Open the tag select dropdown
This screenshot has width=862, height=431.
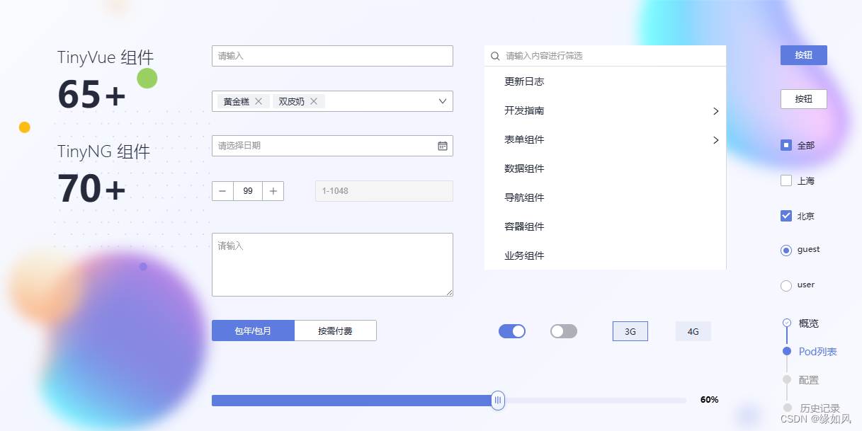click(x=442, y=101)
